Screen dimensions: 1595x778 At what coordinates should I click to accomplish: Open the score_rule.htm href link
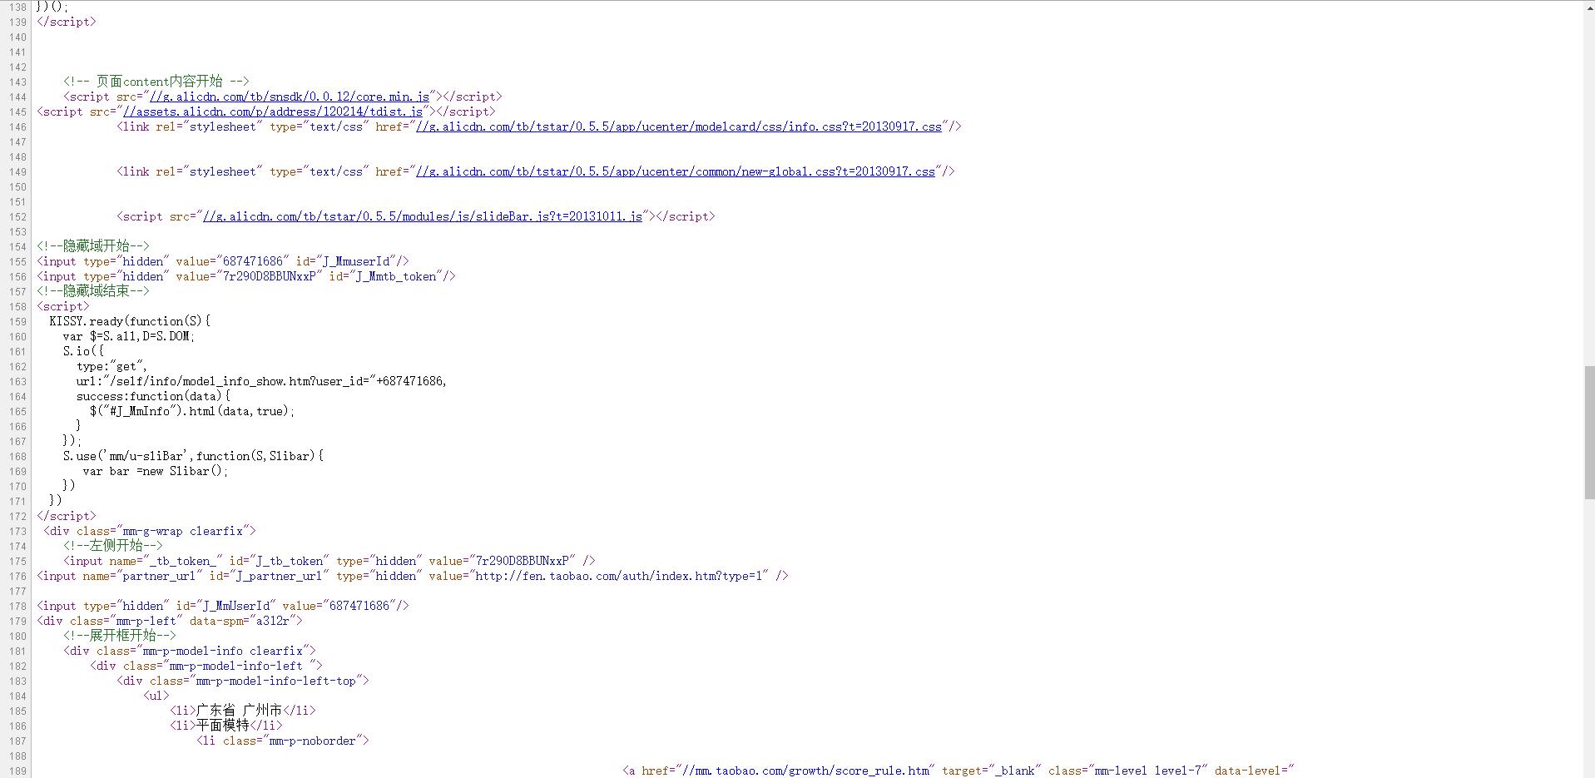805,771
